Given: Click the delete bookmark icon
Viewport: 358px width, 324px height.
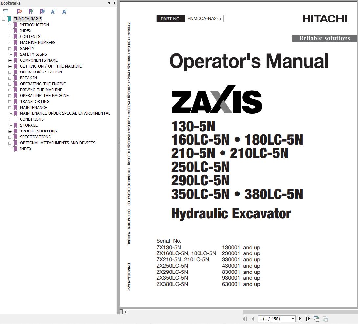Looking at the screenshot, I should click(x=19, y=11).
